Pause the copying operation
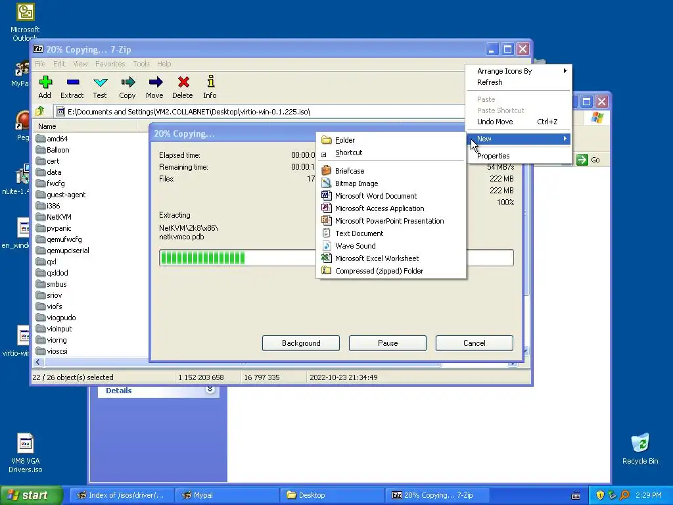This screenshot has height=505, width=673. pyautogui.click(x=388, y=343)
